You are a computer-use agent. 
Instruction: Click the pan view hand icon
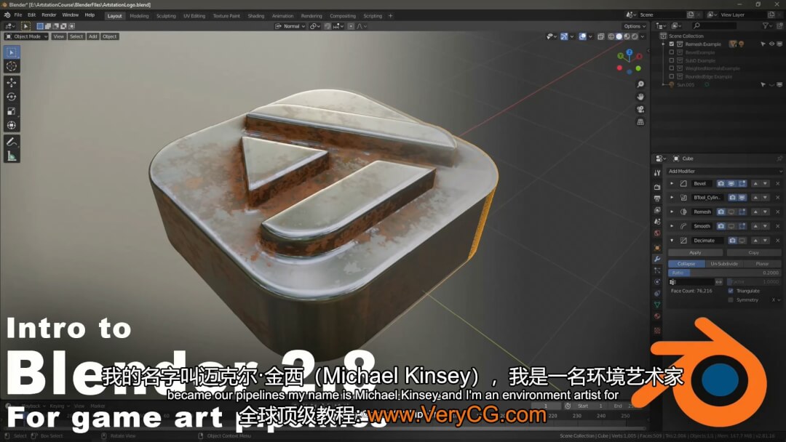640,97
